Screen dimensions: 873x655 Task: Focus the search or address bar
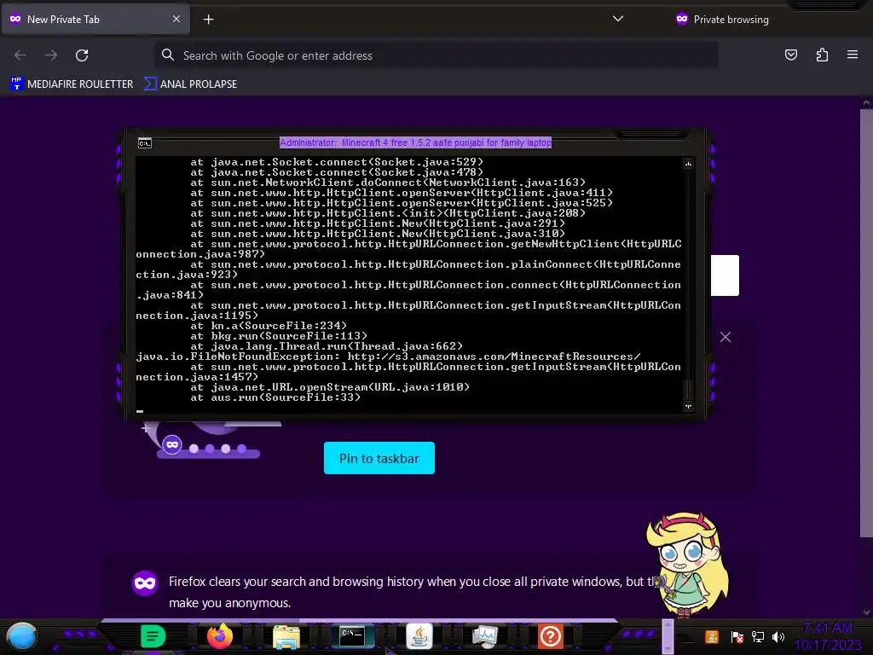436,55
